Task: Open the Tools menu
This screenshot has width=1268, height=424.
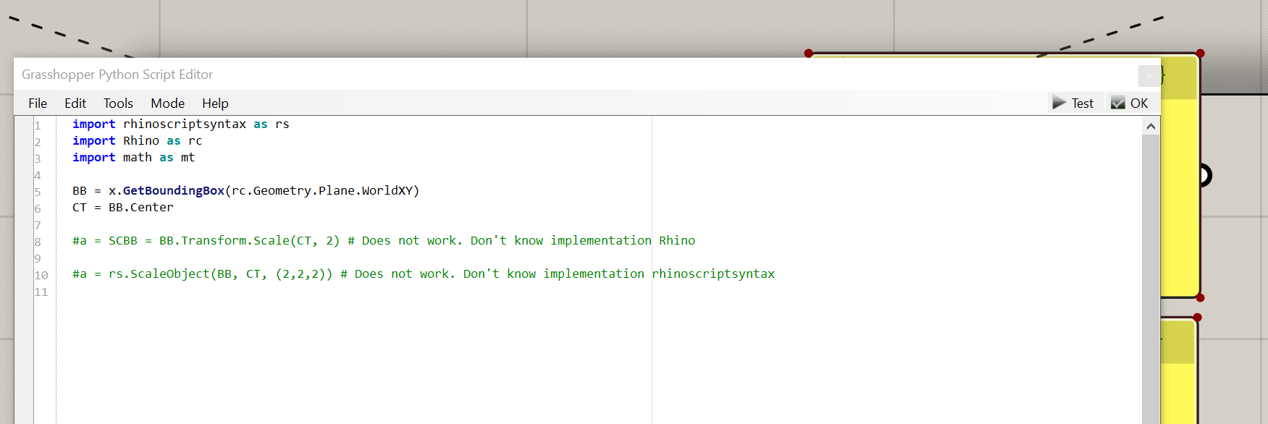Action: (118, 103)
